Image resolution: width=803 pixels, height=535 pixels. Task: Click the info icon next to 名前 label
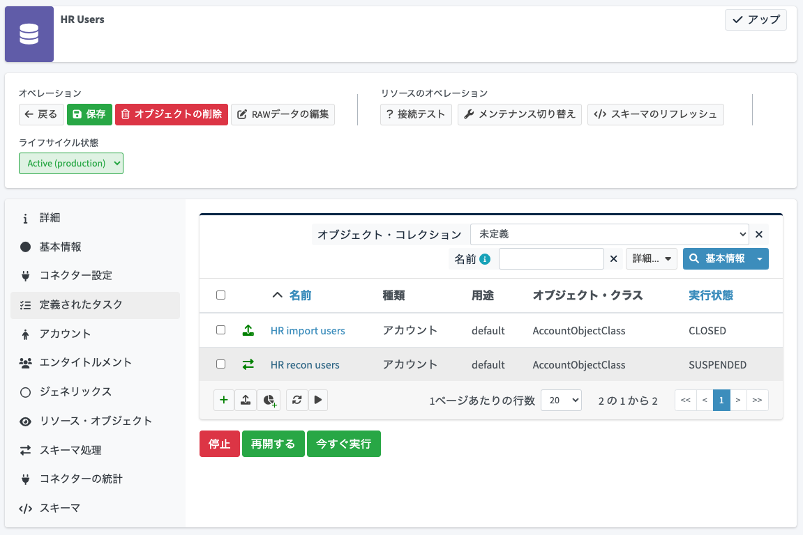point(485,259)
